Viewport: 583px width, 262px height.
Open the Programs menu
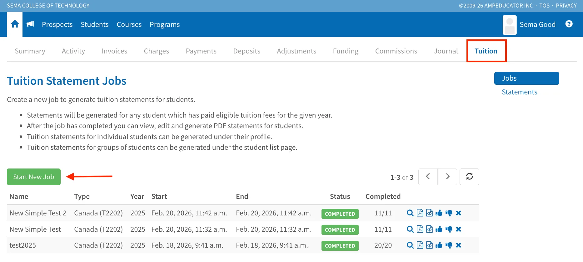point(165,24)
